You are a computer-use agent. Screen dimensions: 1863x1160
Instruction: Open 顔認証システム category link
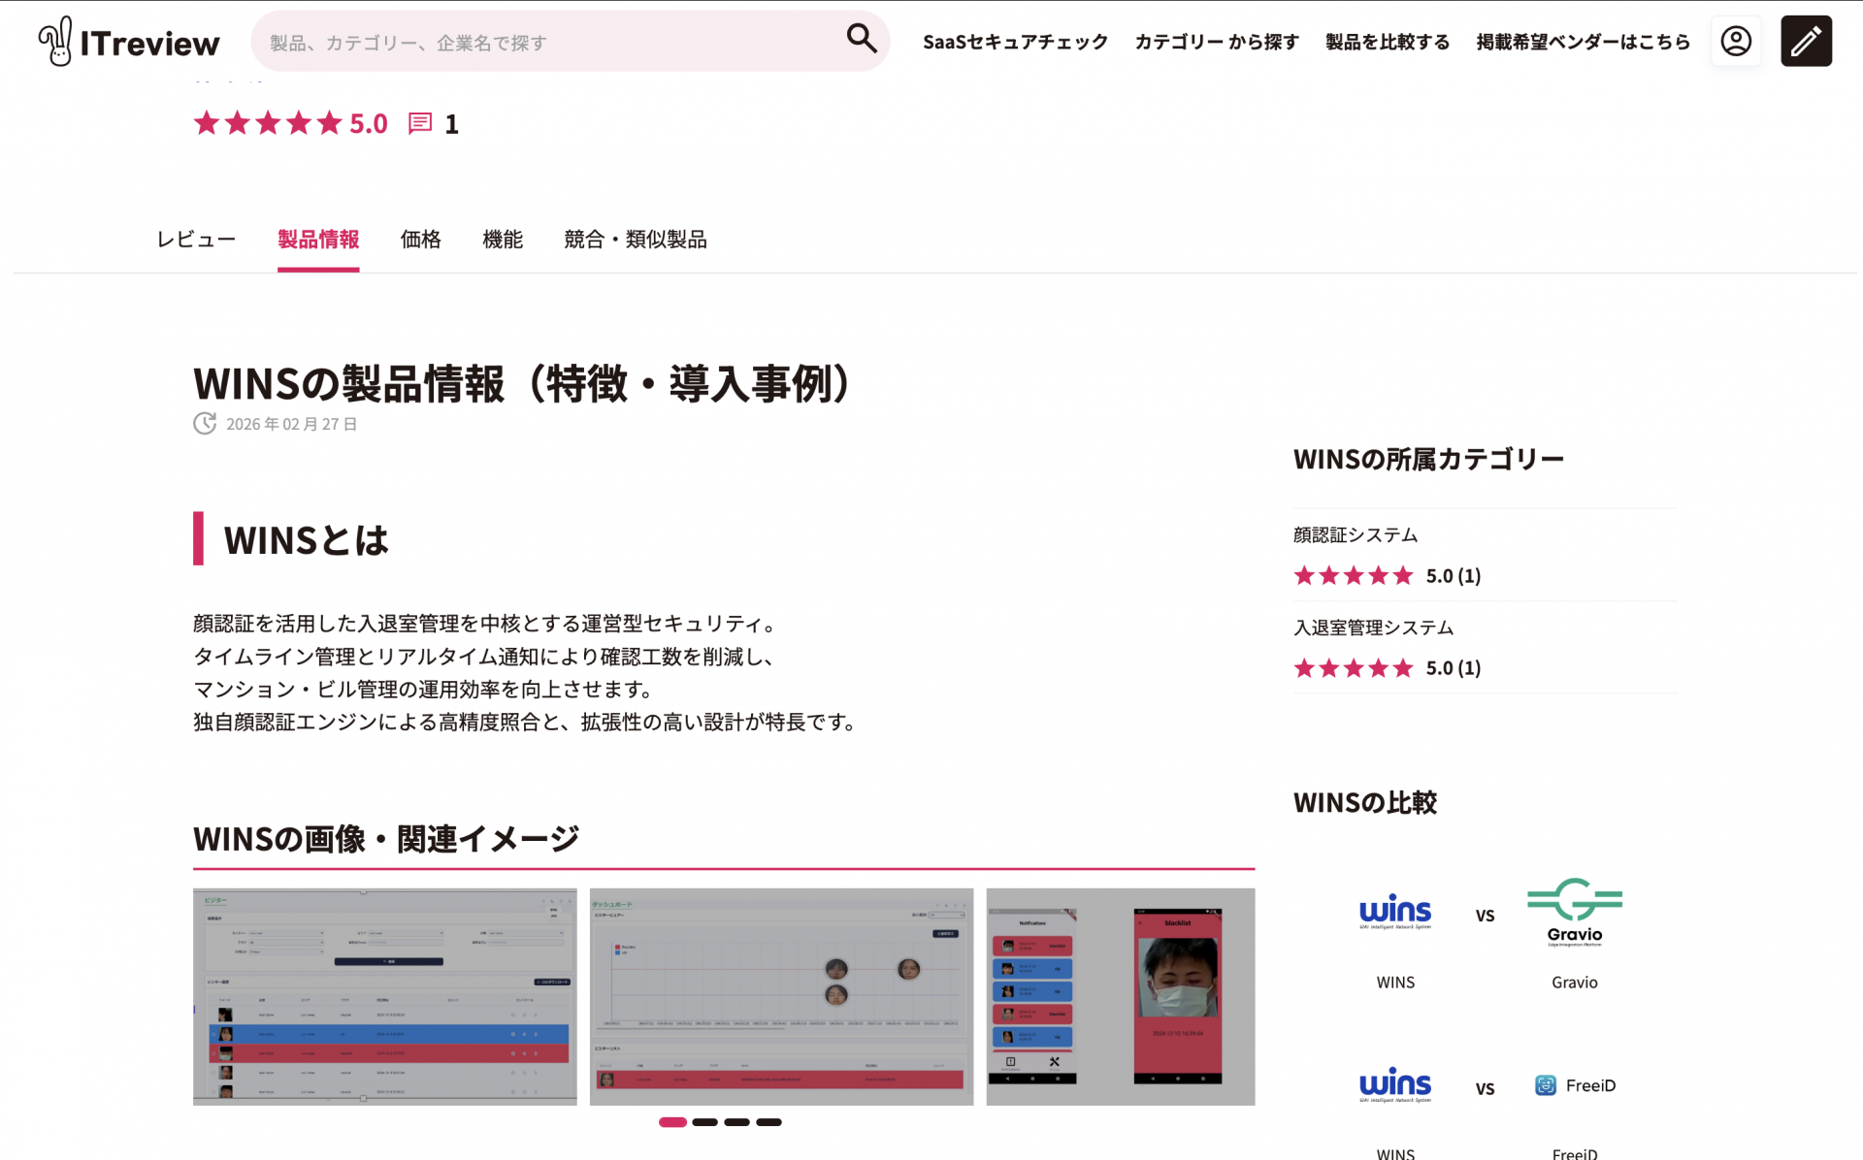[x=1355, y=535]
